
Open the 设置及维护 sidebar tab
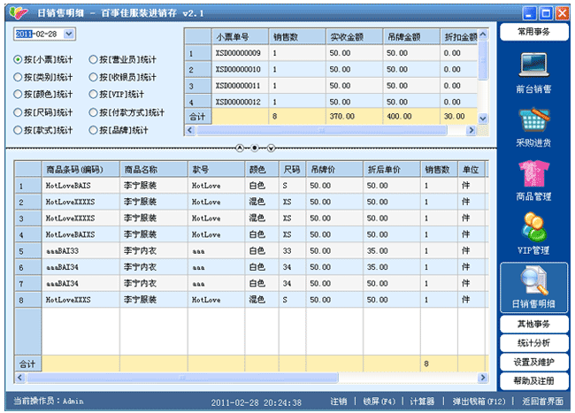click(534, 362)
